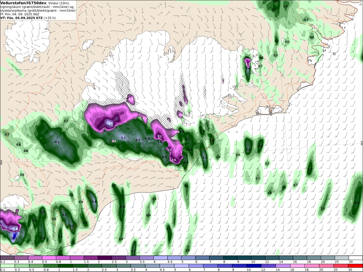This screenshot has width=363, height=272.
Task: Click the 2.7 precipitation value on the map
Action: tap(133, 251)
